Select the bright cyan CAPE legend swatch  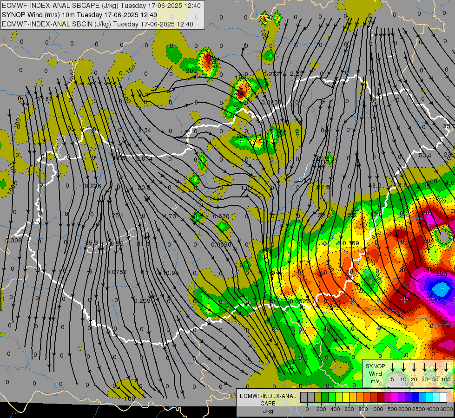(x=429, y=398)
